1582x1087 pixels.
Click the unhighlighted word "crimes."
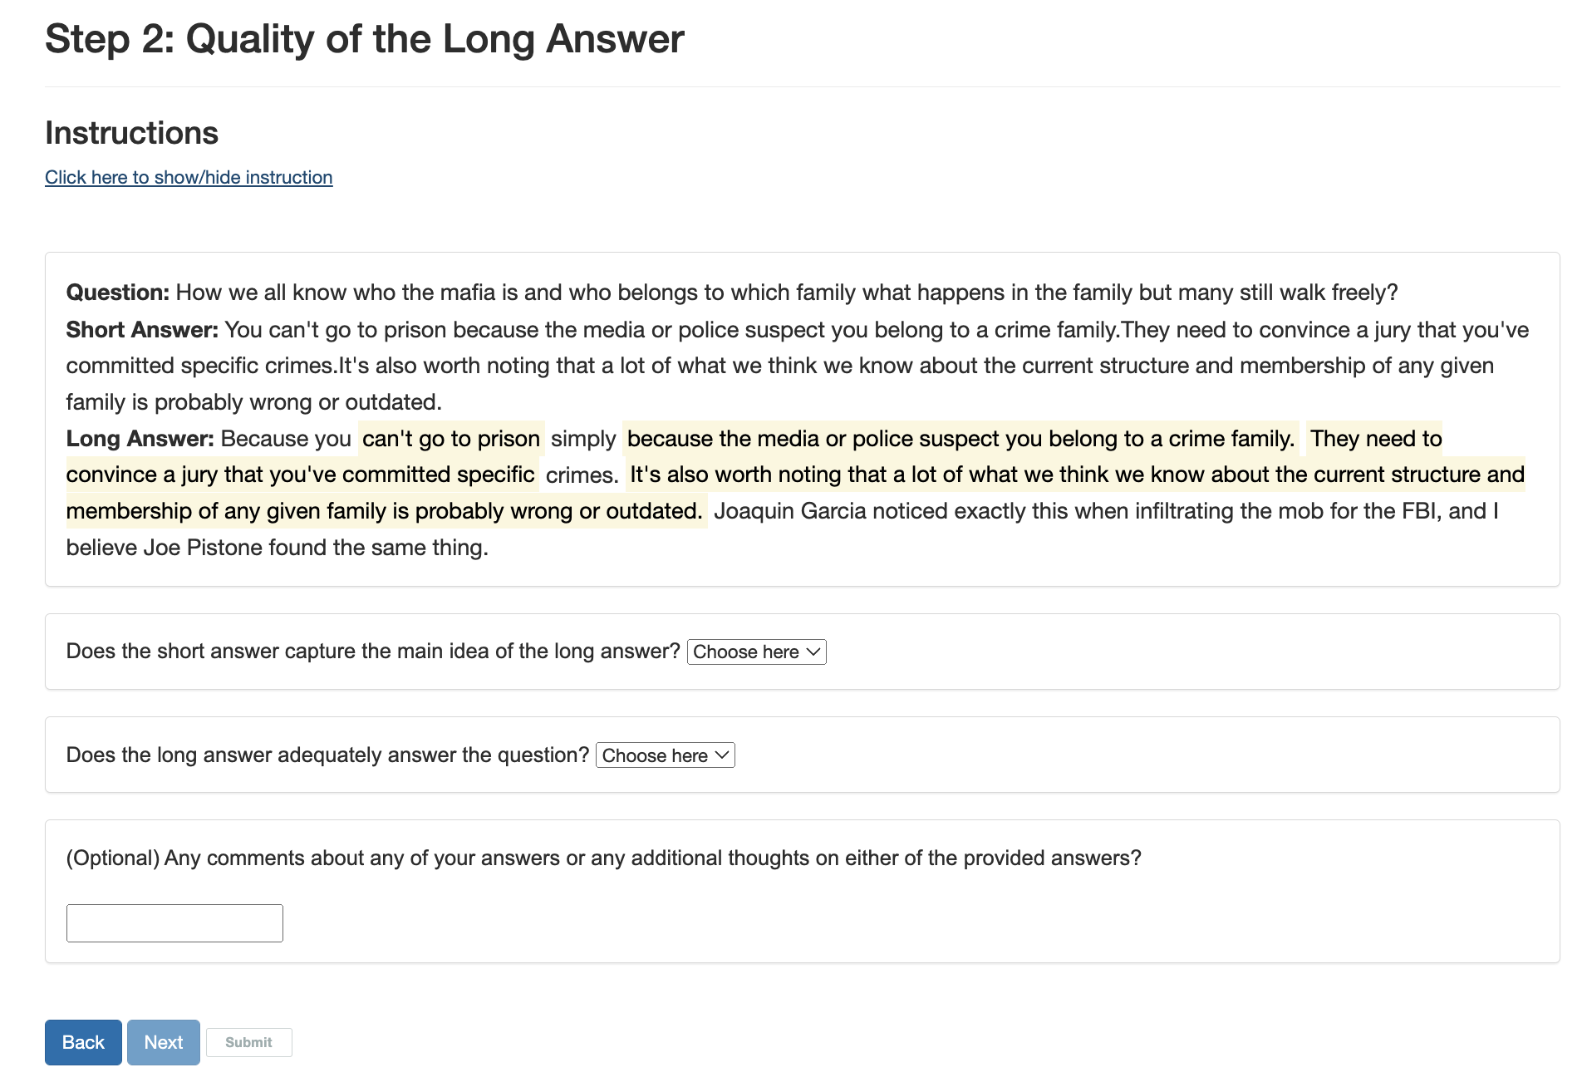tap(582, 475)
